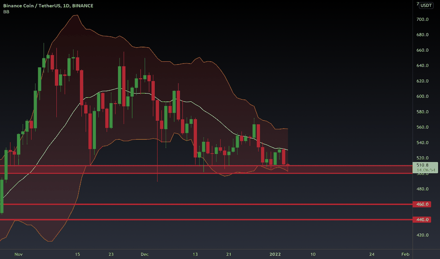Click the 15 date label on time axis
The height and width of the screenshot is (259, 440).
tap(77, 254)
